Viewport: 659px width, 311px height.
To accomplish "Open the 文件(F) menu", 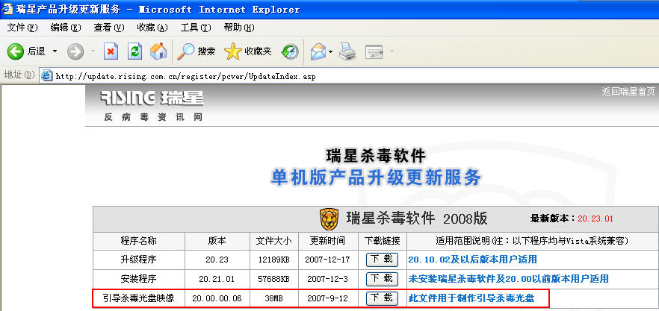I will (22, 28).
